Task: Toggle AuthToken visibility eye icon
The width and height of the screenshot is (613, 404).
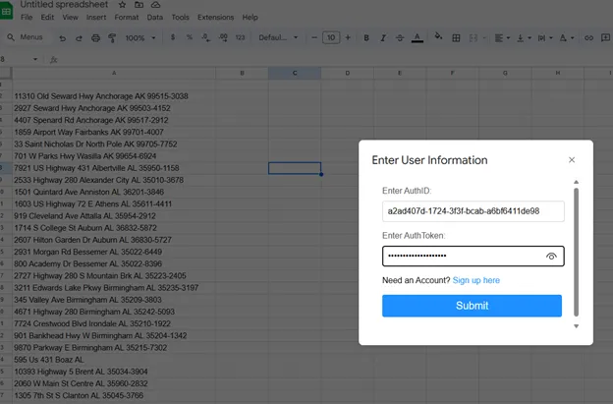Action: [552, 256]
